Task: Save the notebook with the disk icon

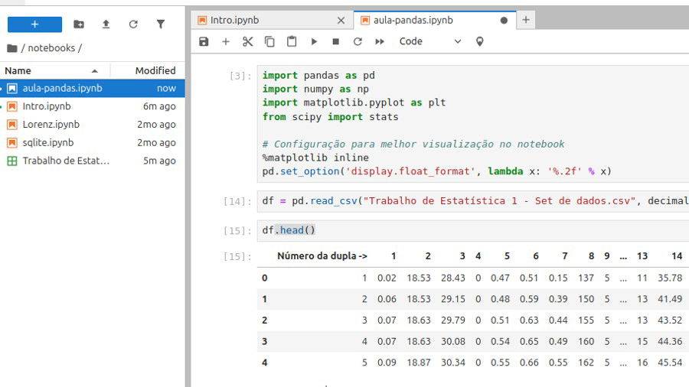Action: (x=204, y=42)
